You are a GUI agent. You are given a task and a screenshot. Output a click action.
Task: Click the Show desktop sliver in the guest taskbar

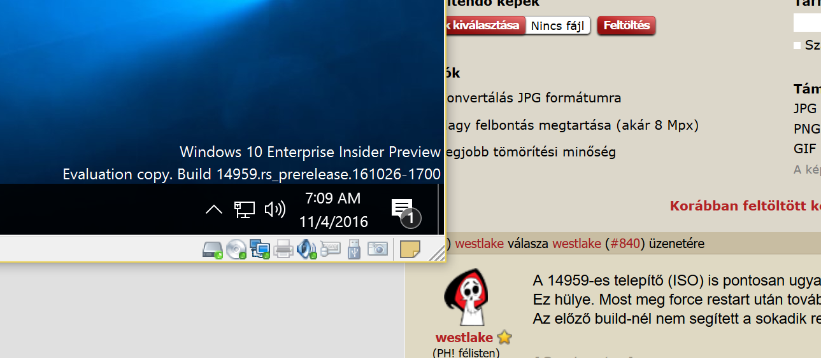tap(440, 210)
